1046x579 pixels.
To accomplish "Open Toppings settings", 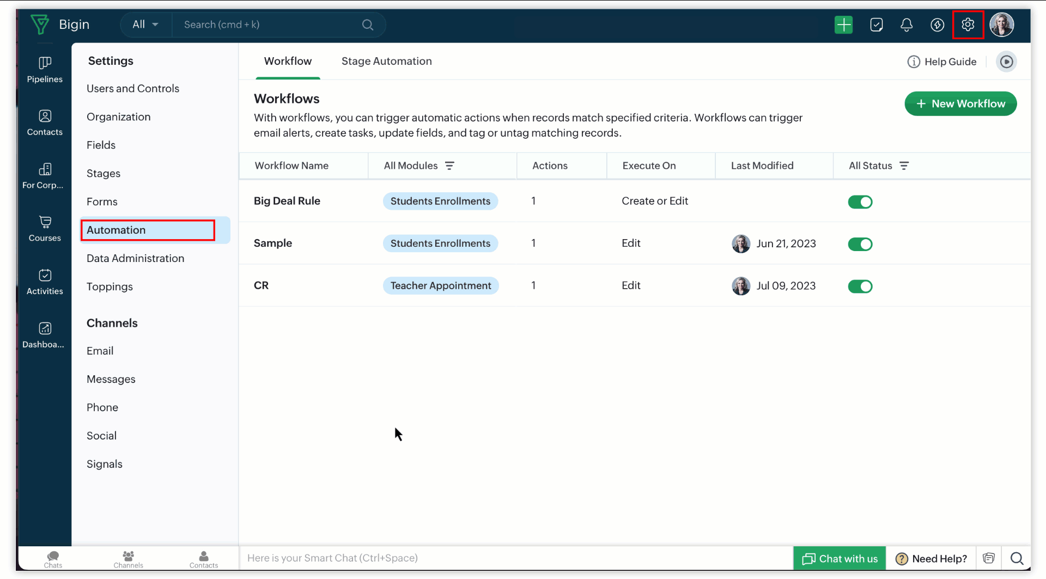I will pos(110,287).
